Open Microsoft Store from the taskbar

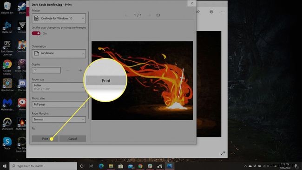121,166
